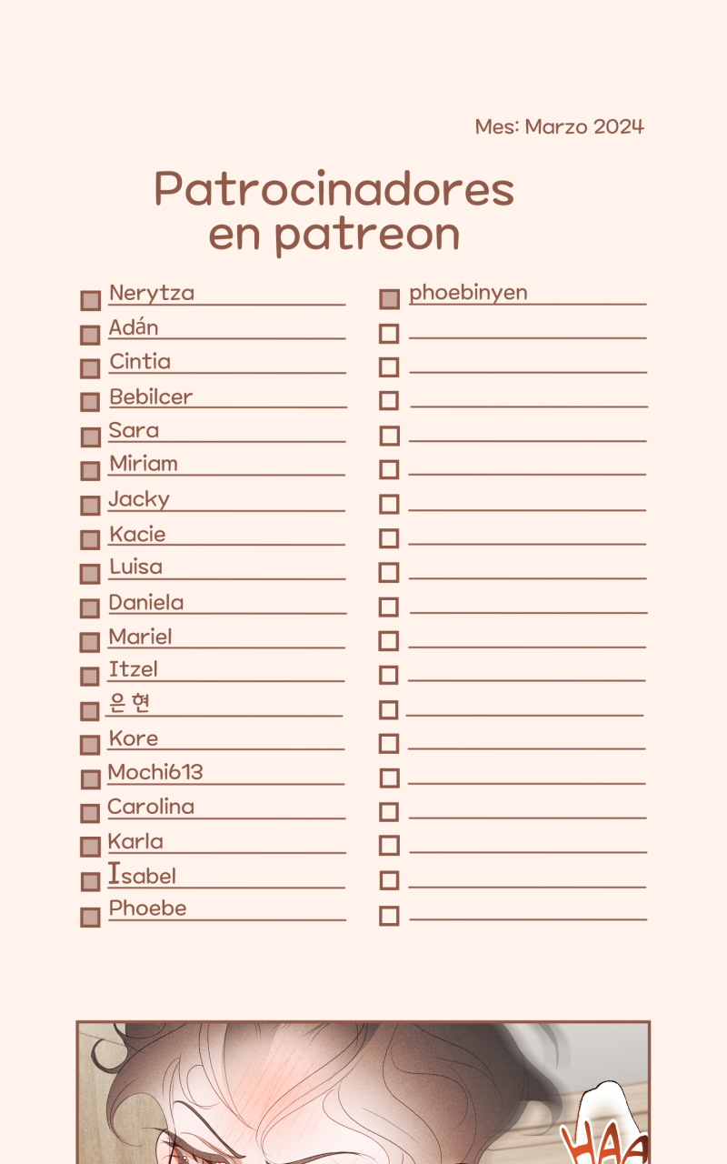Select the name Jacky in the list
Screen dimensions: 727x1164
(139, 499)
